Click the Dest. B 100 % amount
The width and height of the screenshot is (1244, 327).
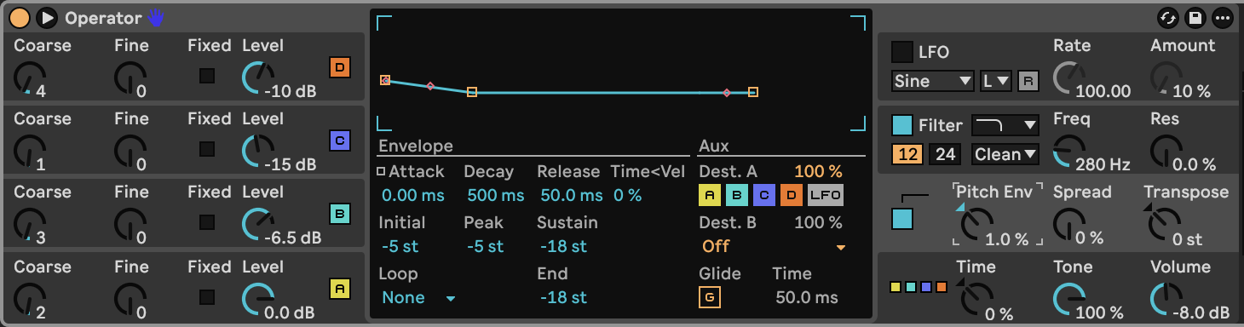click(x=818, y=223)
